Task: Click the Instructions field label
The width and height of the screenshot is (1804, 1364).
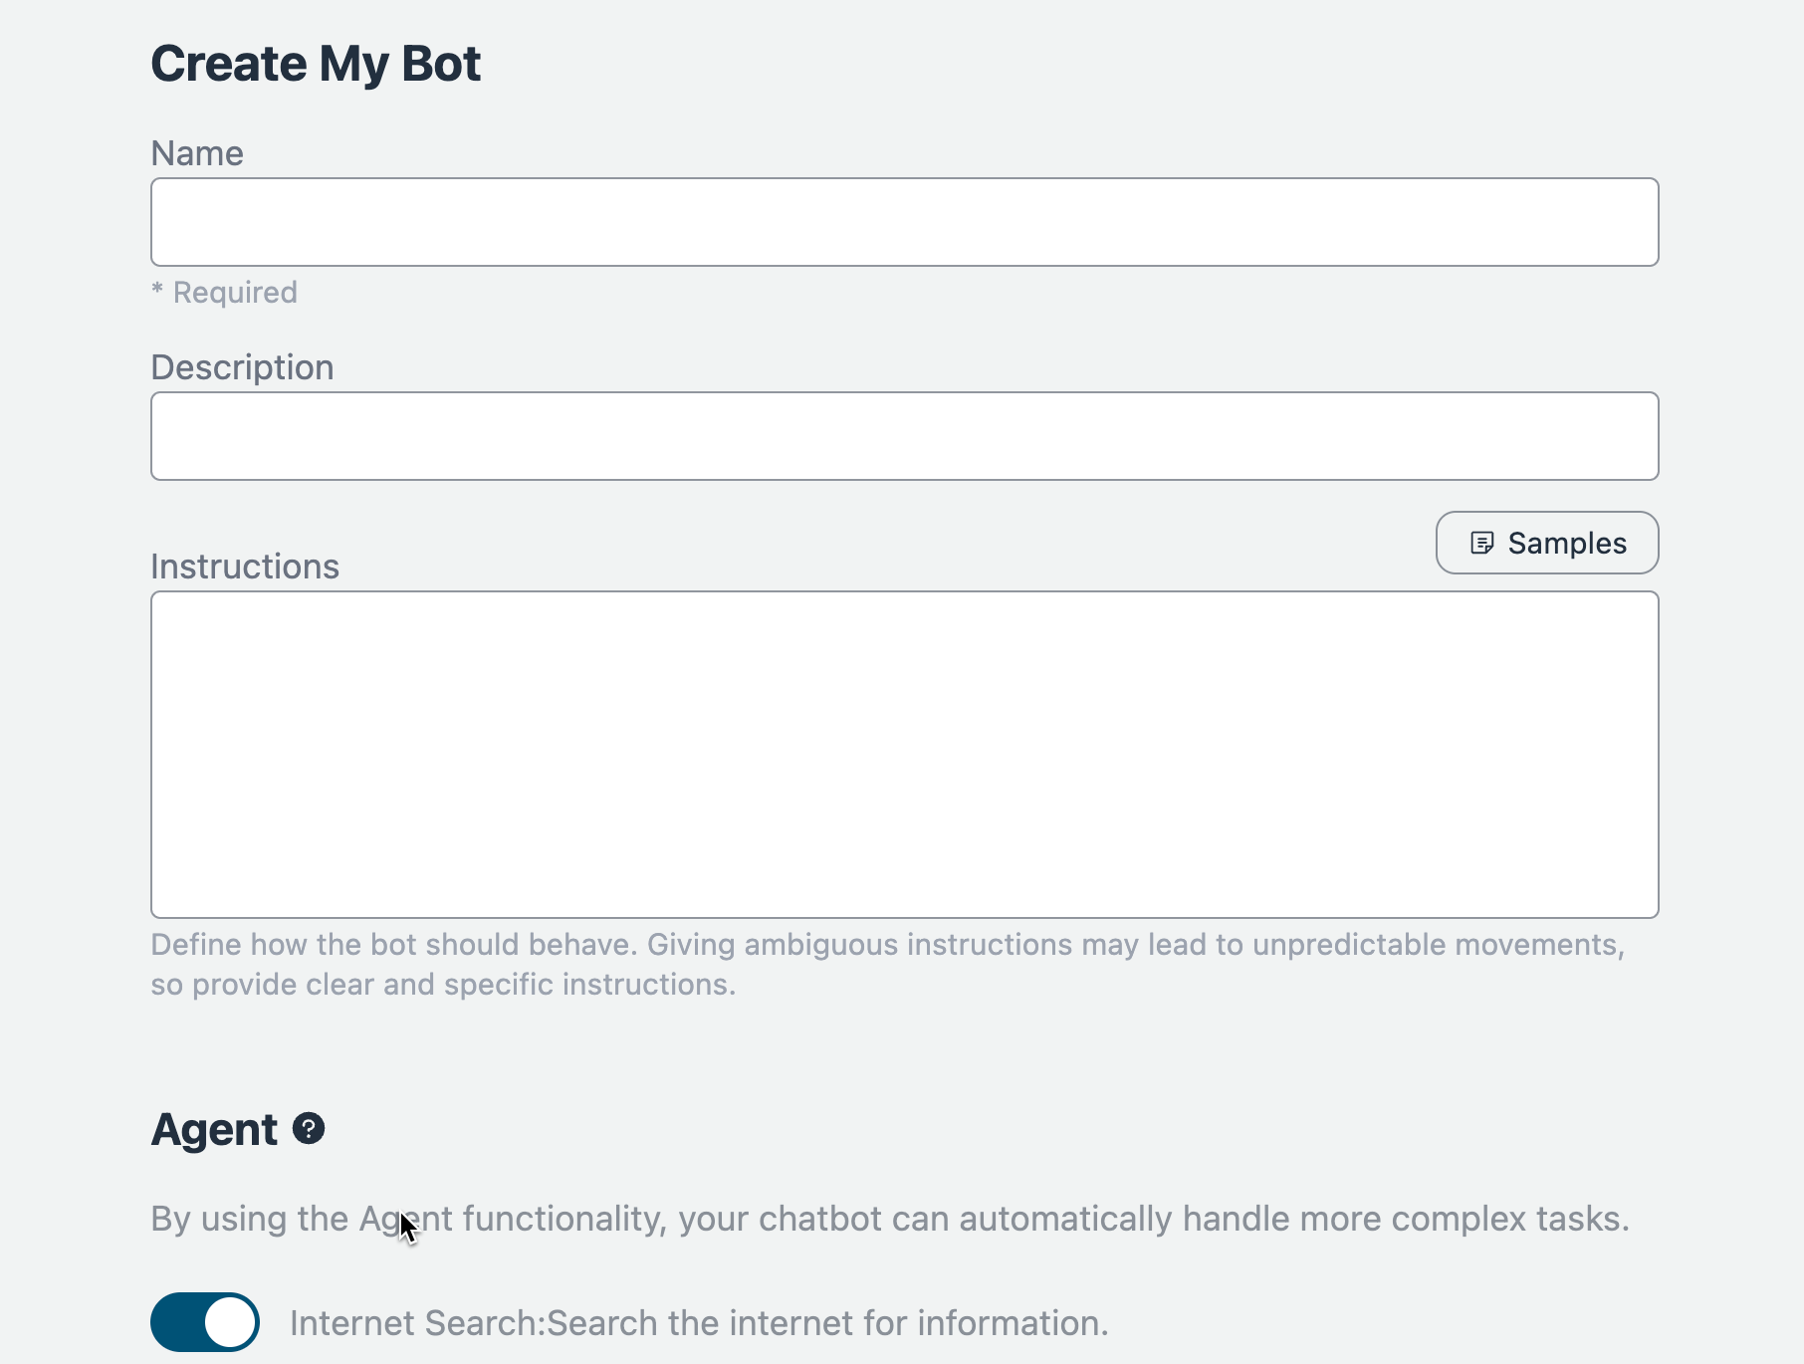Action: point(245,567)
